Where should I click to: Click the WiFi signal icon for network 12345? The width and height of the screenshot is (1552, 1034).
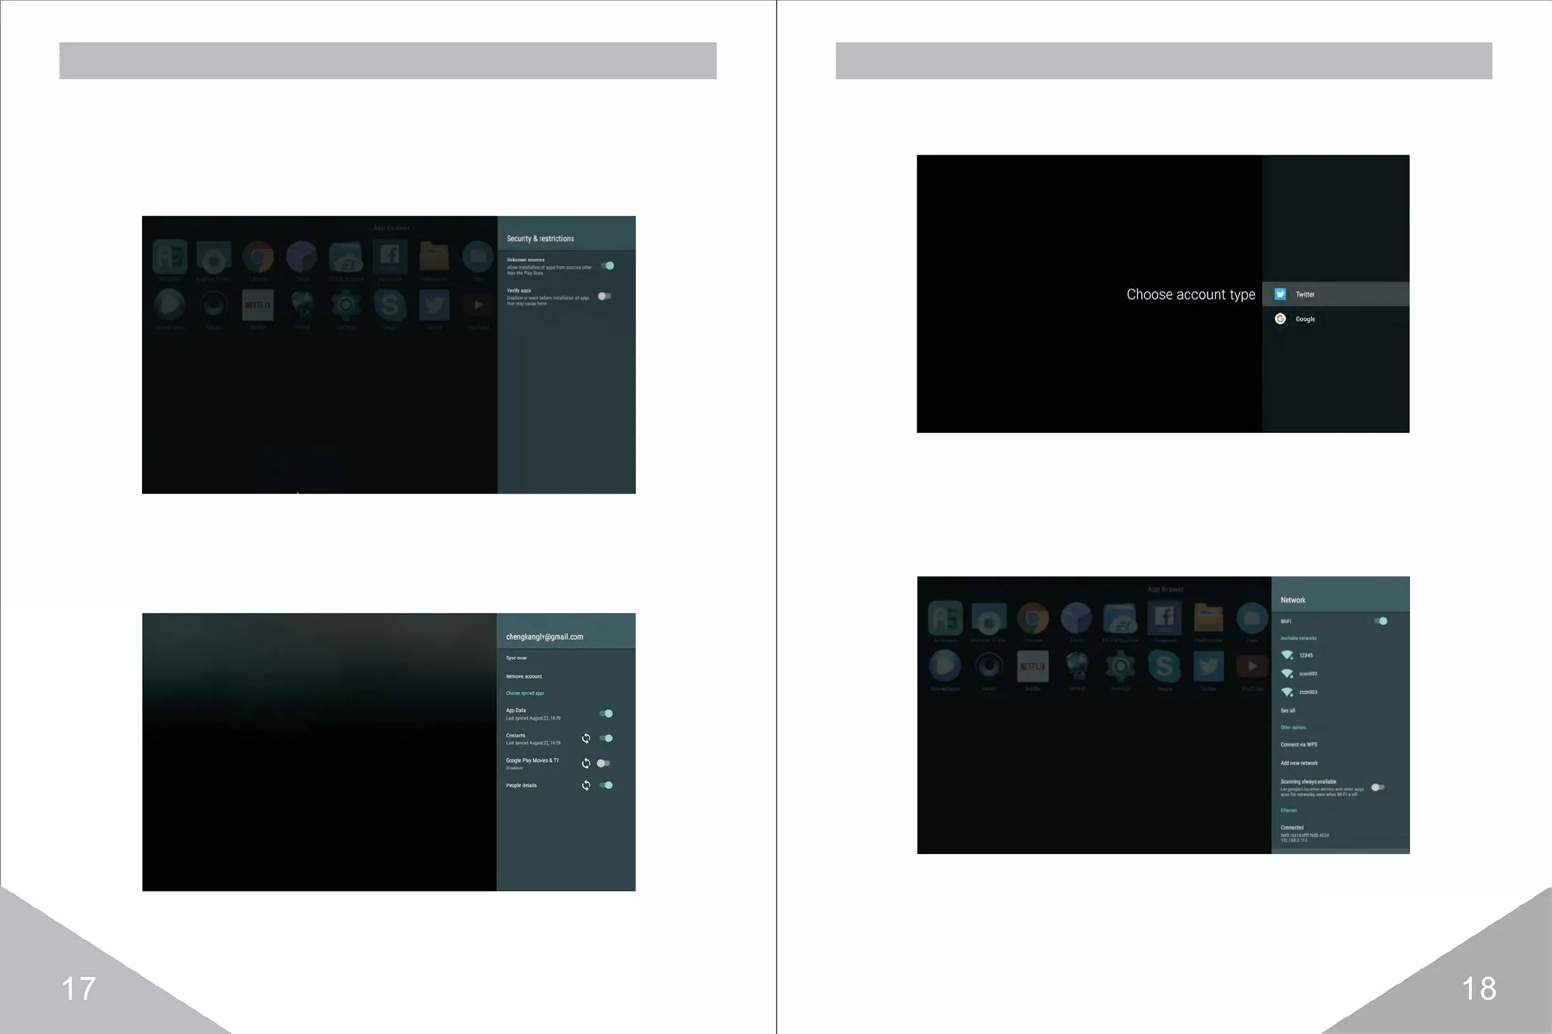pyautogui.click(x=1287, y=655)
